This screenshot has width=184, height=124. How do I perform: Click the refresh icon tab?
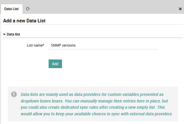(28, 9)
